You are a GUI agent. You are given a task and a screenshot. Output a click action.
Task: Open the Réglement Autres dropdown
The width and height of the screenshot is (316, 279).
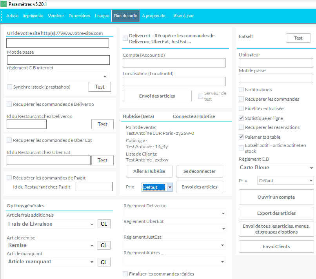pyautogui.click(x=174, y=261)
